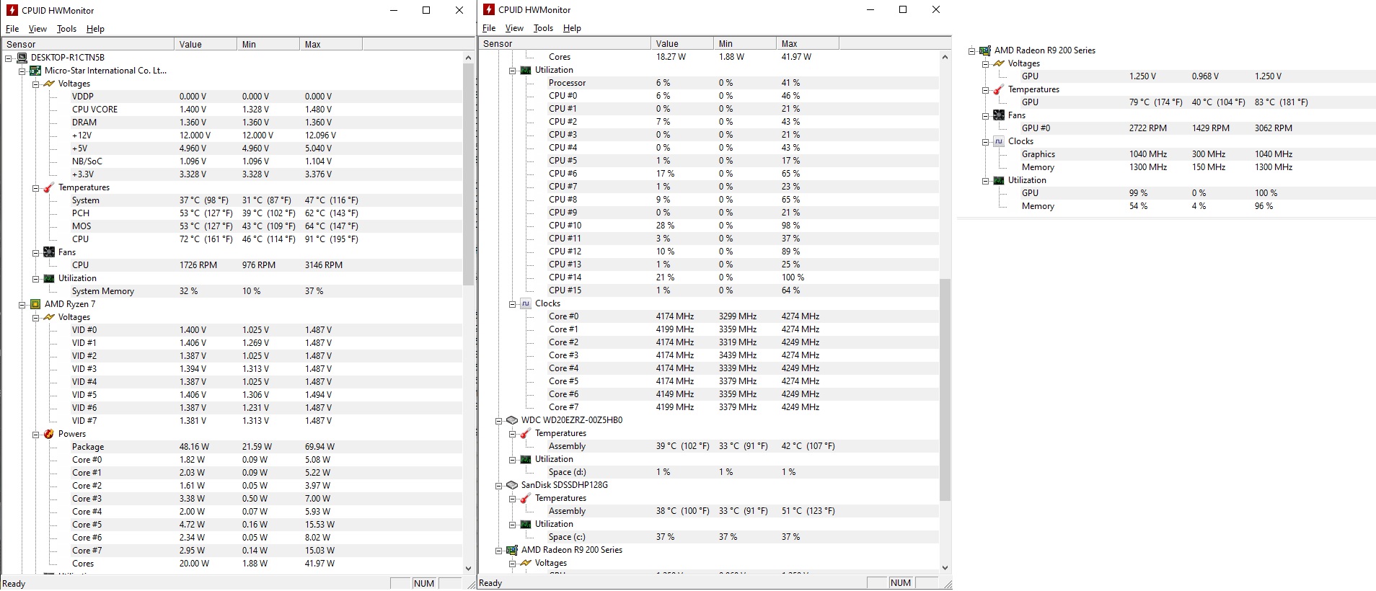Click SanDisk Temperatures thermometer icon
The width and height of the screenshot is (1376, 591).
tap(526, 498)
